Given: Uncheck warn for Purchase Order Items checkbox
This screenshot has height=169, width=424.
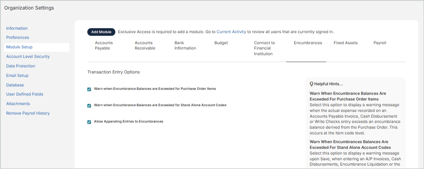Looking at the screenshot, I should click(89, 89).
